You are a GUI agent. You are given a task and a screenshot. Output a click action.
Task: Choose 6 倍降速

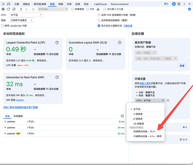(x=145, y=119)
